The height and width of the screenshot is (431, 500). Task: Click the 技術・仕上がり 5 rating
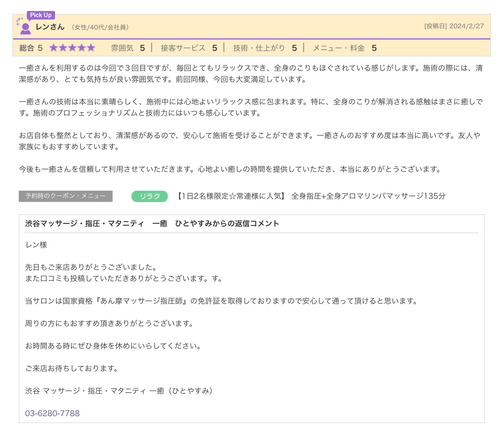pos(265,48)
